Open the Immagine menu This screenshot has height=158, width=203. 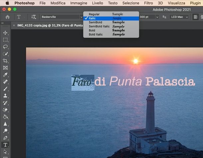coord(79,3)
